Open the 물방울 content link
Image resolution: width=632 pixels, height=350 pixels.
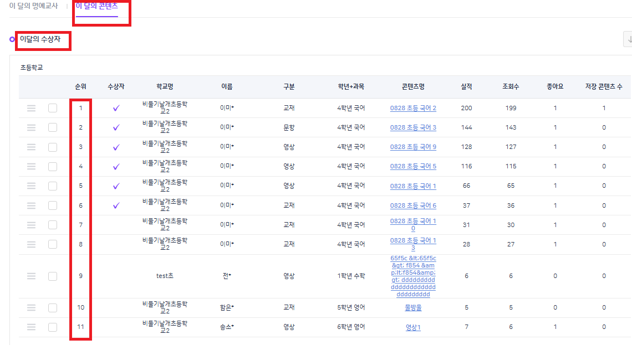(x=413, y=308)
